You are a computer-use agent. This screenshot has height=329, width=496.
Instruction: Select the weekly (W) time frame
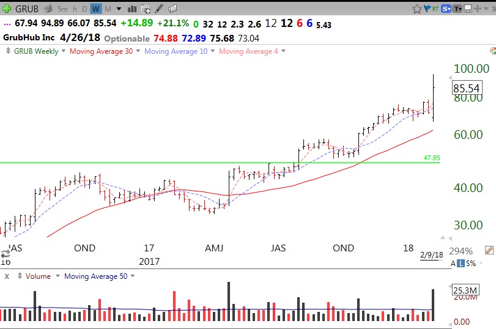click(95, 9)
